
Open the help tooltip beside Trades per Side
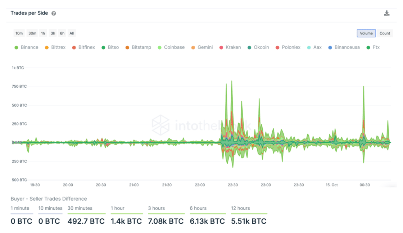point(54,13)
